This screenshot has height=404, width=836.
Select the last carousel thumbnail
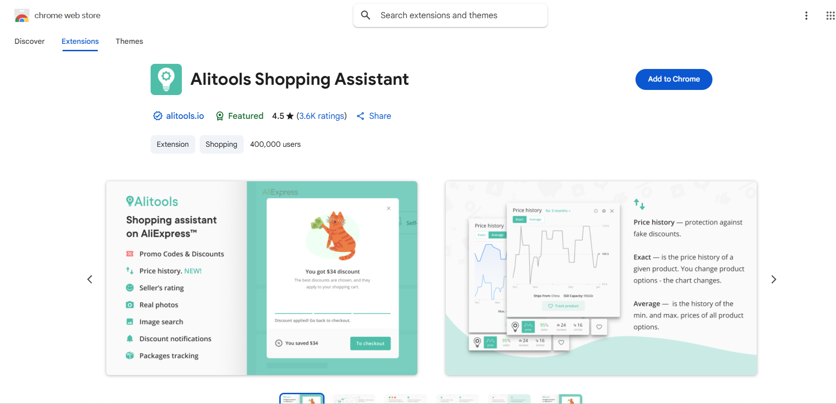(x=561, y=399)
